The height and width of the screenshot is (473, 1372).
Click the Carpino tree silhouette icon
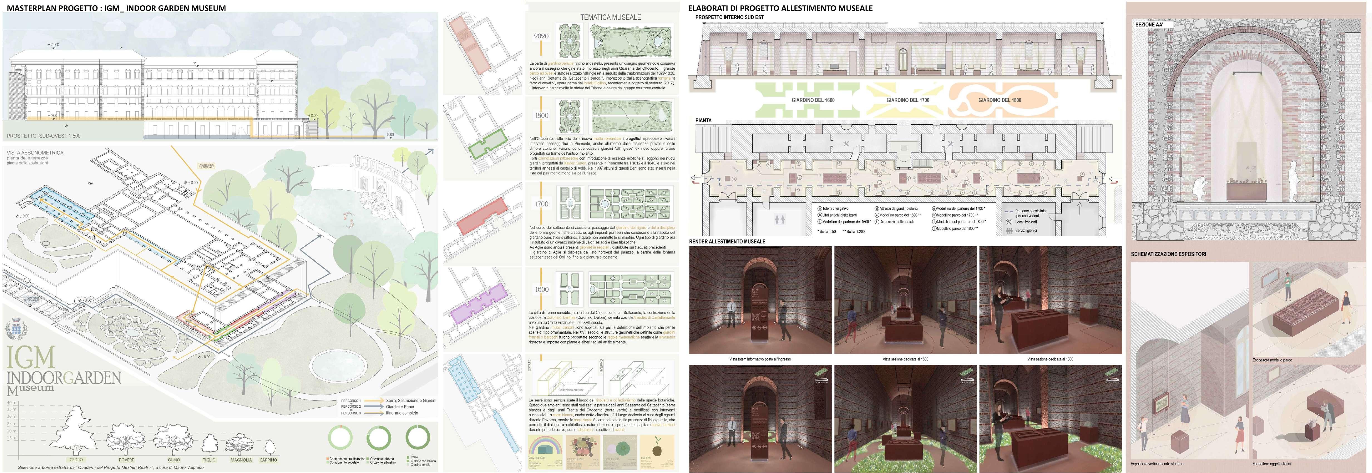click(269, 447)
